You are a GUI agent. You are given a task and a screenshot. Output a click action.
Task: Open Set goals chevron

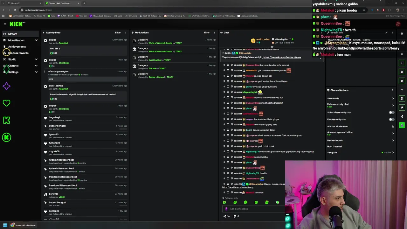tap(393, 152)
